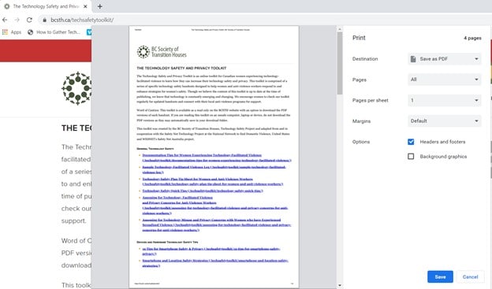
Task: Click the Options label
Action: coord(361,142)
